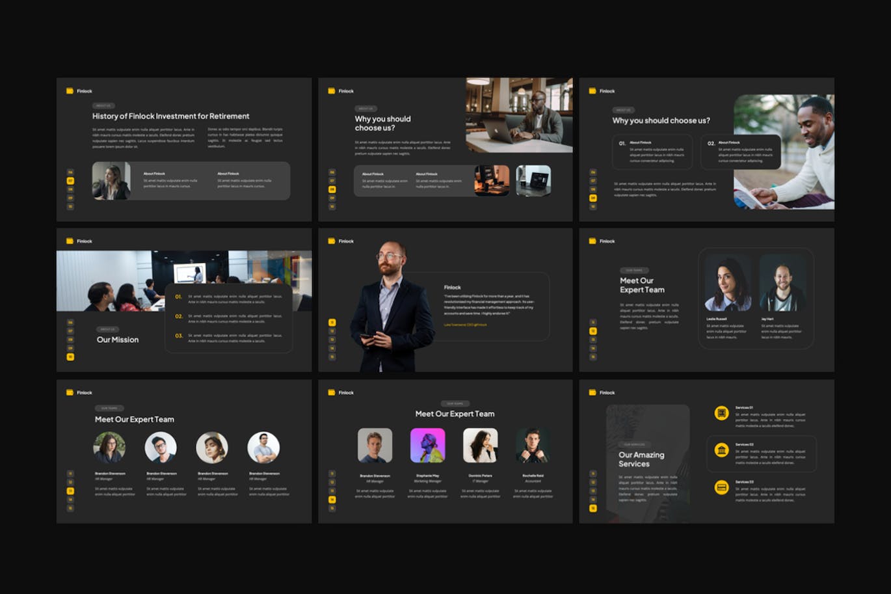Click the 01 About Finlock card on third slide
The image size is (891, 594).
click(x=652, y=152)
